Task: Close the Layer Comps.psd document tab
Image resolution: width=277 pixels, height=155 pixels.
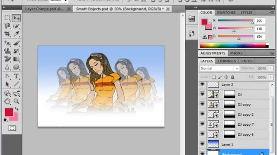Action: 69,9
